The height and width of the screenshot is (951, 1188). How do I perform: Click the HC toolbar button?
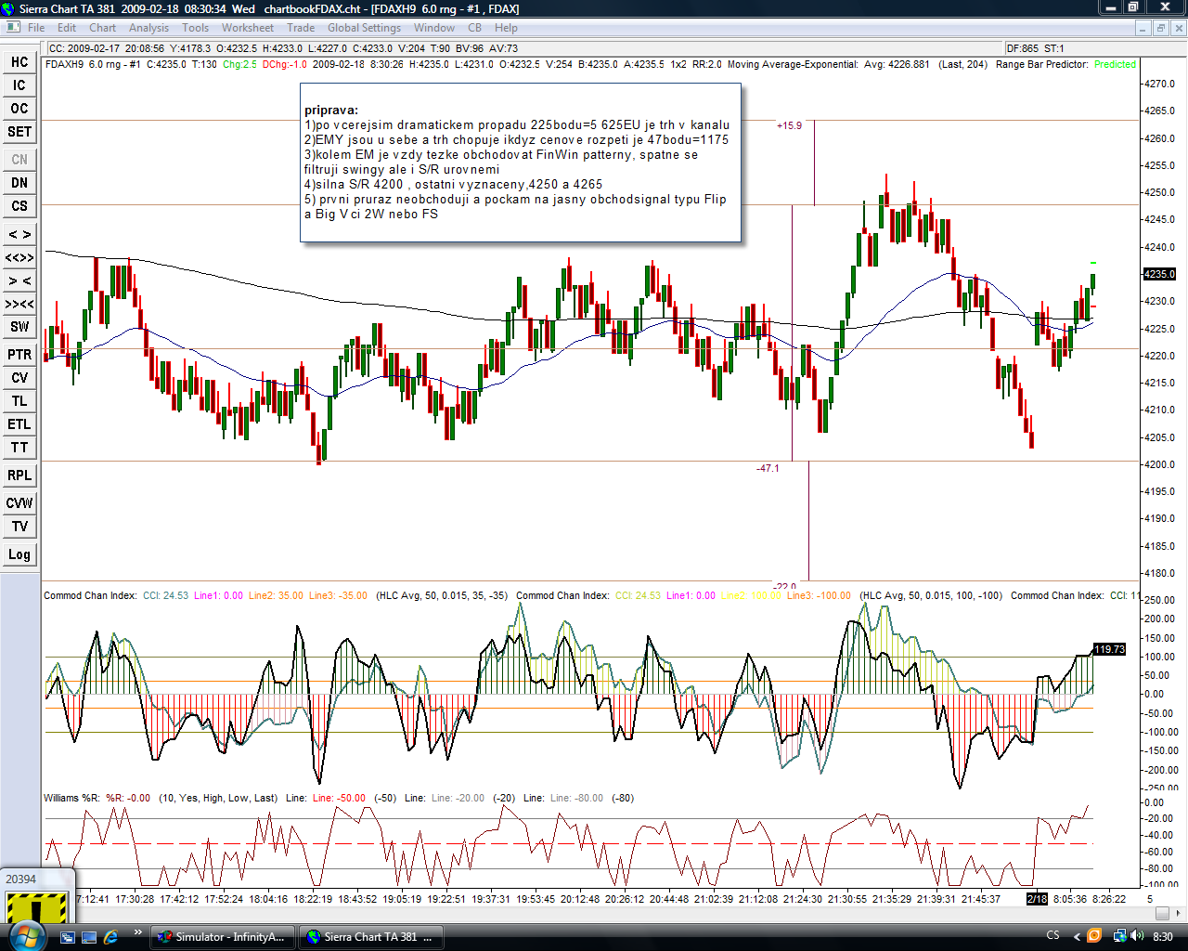pos(19,62)
